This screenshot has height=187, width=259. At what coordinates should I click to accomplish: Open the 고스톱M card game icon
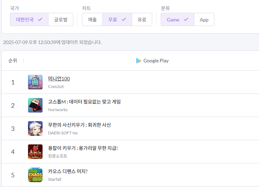[35, 105]
